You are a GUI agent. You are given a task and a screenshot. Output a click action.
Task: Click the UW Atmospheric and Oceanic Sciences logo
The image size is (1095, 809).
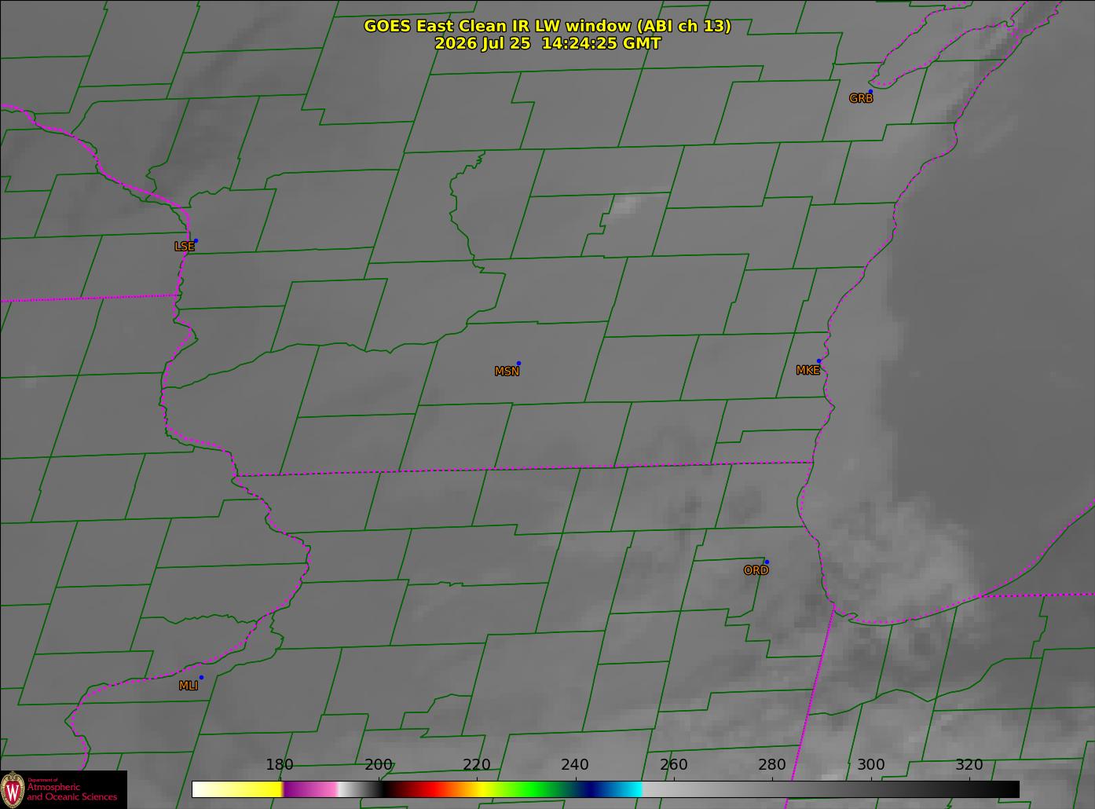[64, 789]
